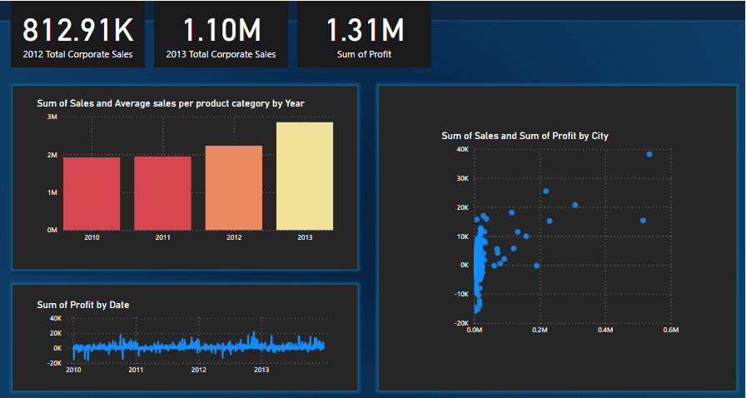Viewport: 746px width, 398px height.
Task: Click the -10K label on scatter y-axis
Action: pos(462,294)
